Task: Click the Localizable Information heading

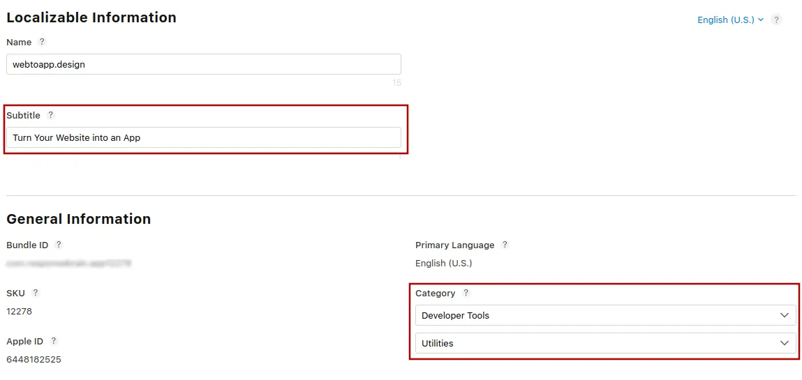Action: click(91, 17)
